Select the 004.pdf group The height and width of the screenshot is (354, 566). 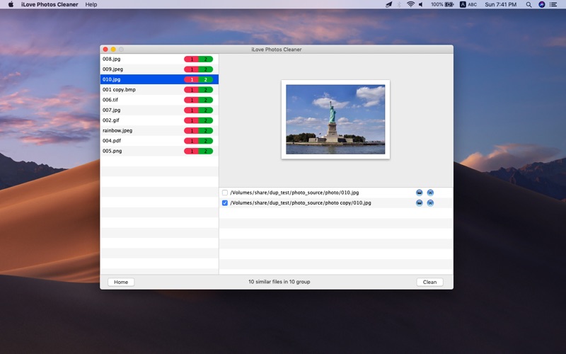point(159,140)
